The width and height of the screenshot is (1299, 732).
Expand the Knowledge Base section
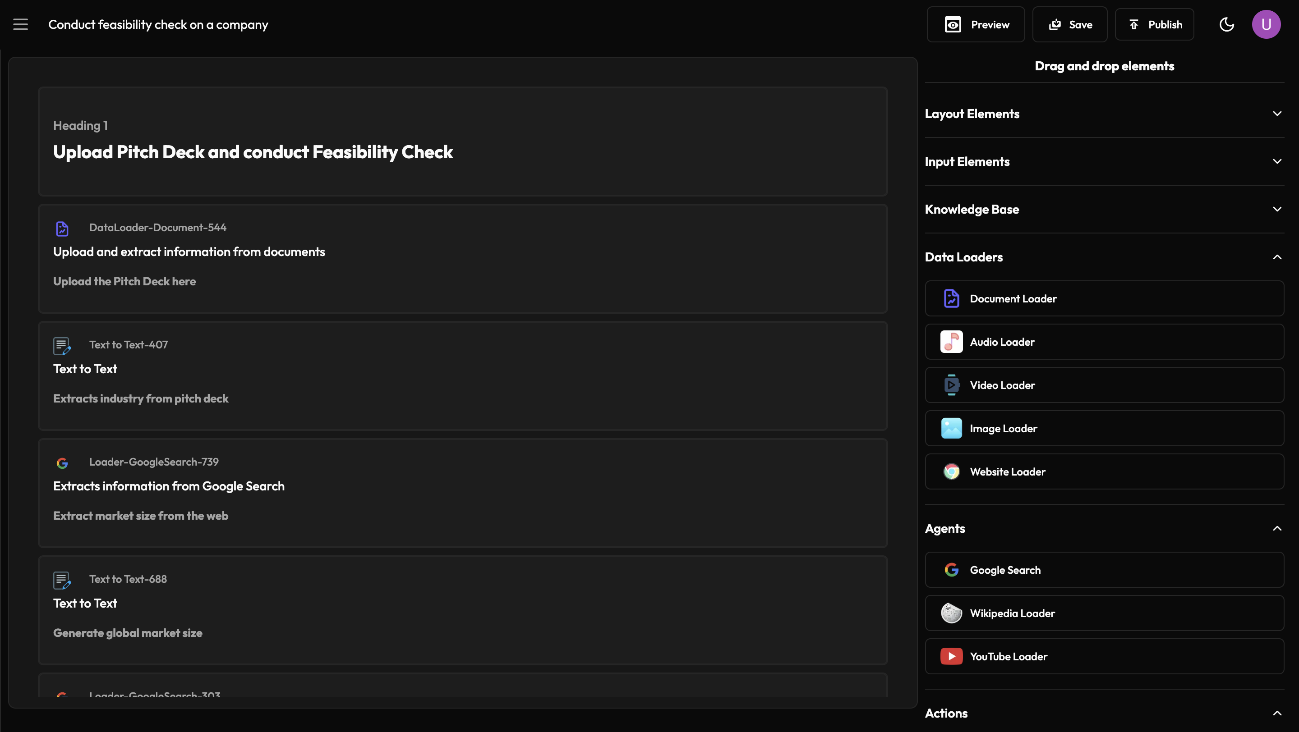pyautogui.click(x=1277, y=209)
